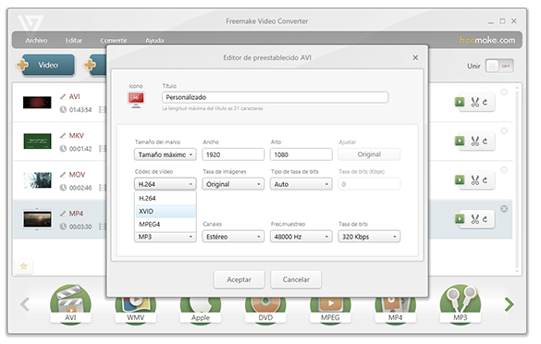The image size is (541, 344).
Task: Play the AVI file preview
Action: (x=460, y=102)
